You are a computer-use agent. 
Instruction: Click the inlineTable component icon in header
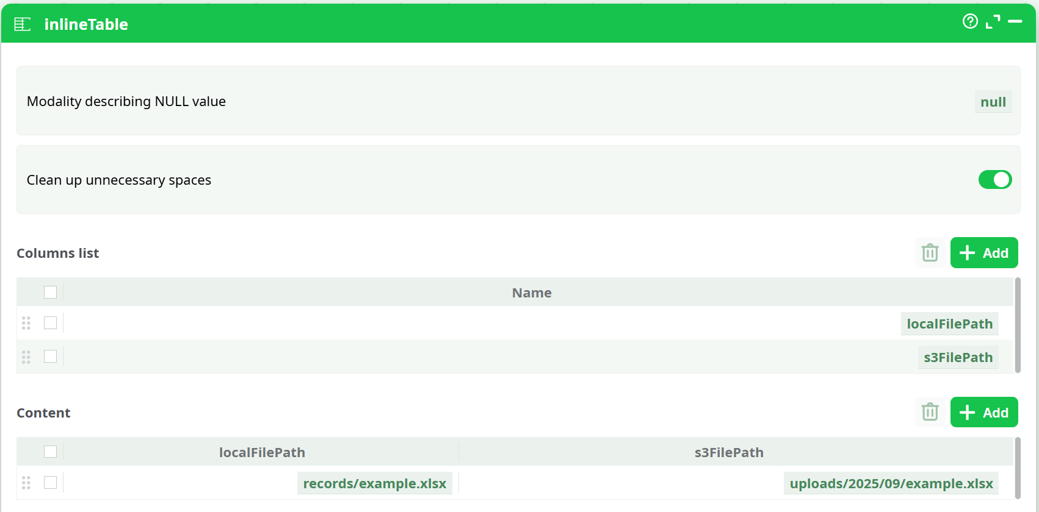coord(23,24)
